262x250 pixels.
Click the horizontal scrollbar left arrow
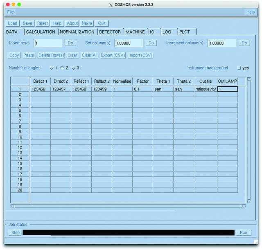click(12, 206)
